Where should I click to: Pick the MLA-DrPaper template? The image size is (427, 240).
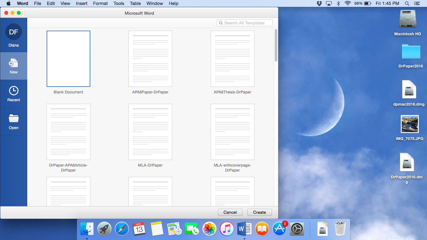point(150,132)
